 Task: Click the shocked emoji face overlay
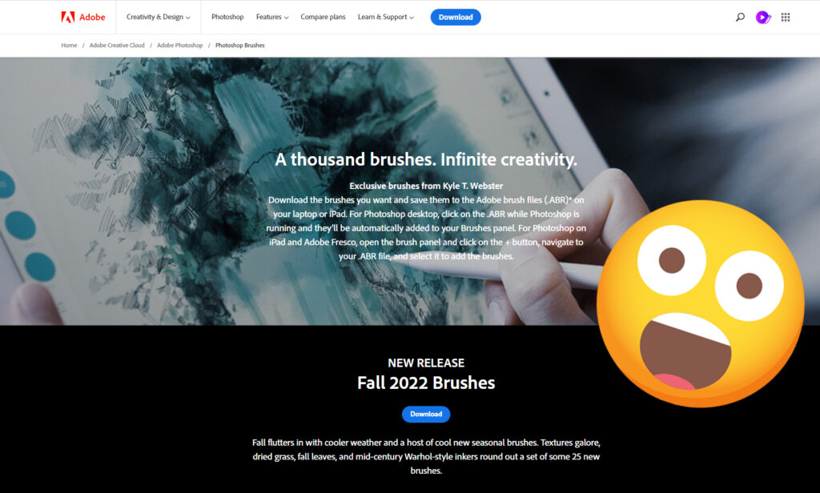[700, 303]
